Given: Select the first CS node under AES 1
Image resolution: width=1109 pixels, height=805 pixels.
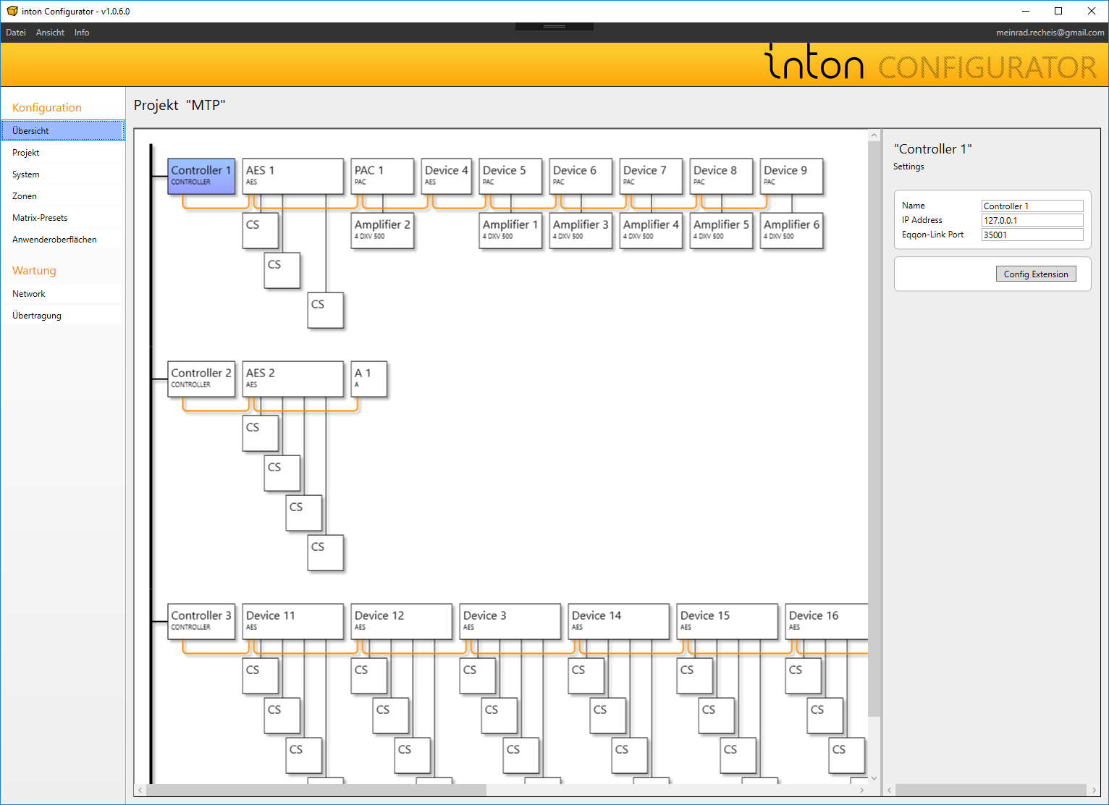Looking at the screenshot, I should pyautogui.click(x=260, y=230).
